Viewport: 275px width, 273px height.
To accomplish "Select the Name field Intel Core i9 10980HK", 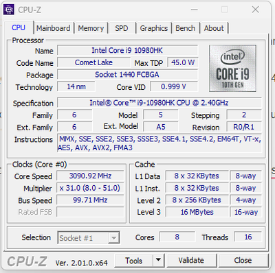I will click(x=127, y=50).
